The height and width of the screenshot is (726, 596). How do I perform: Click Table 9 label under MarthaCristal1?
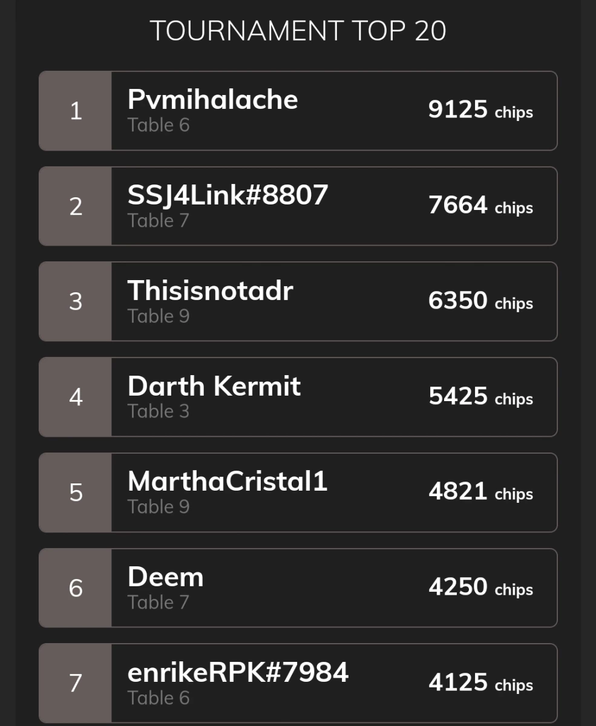click(159, 507)
